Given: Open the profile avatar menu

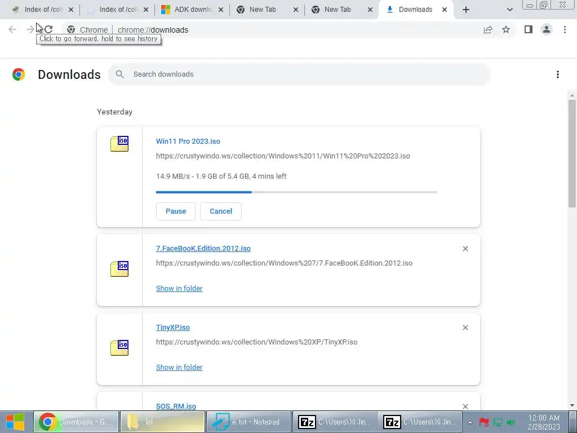Looking at the screenshot, I should [547, 29].
